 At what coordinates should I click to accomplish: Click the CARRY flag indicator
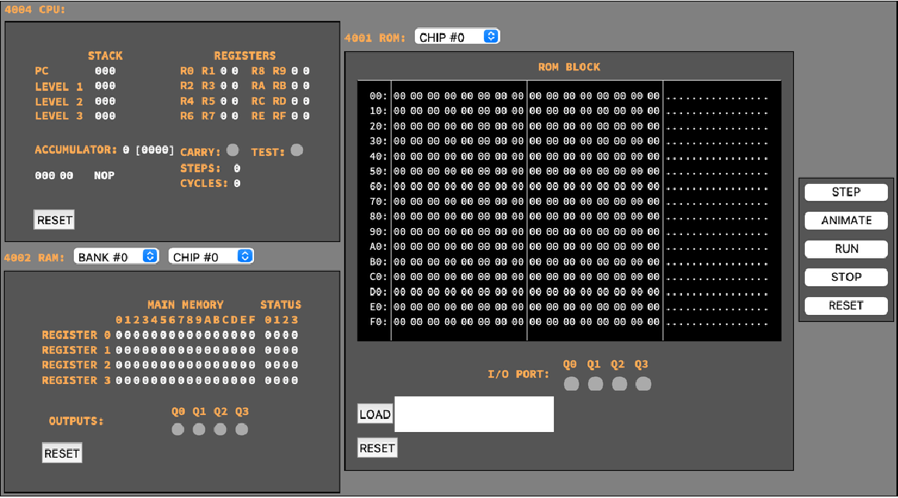coord(232,150)
